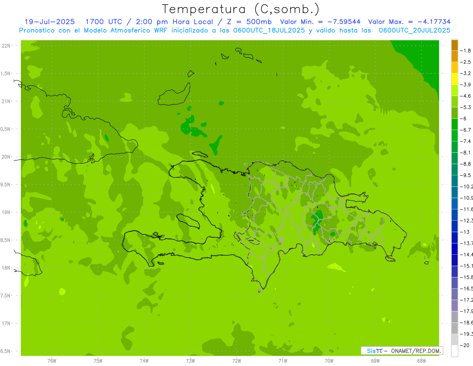473x366 pixels.
Task: Click the '-1.8' colorbar value
Action: click(466, 51)
